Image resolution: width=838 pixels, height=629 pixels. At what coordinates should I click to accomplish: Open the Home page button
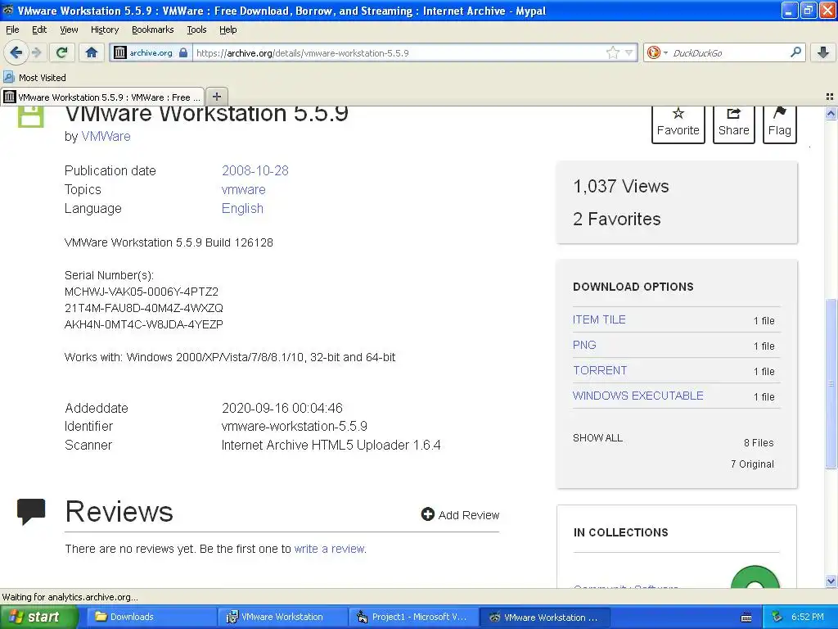pos(92,52)
